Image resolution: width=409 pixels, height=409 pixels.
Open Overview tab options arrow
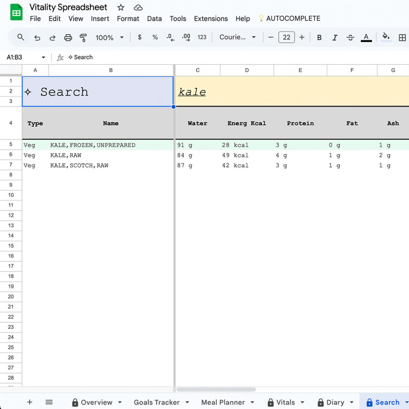pos(120,402)
